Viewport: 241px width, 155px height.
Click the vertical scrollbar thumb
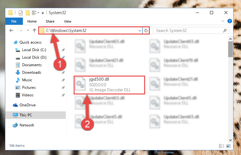(x=230, y=49)
